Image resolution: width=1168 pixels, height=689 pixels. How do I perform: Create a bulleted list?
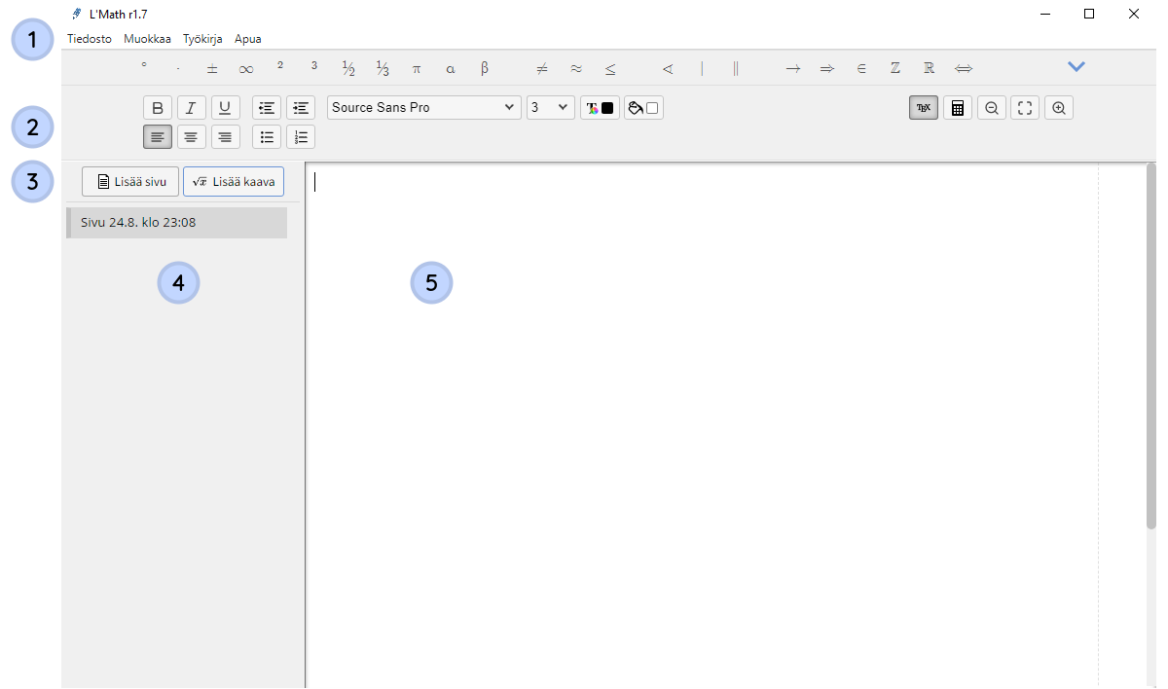click(x=267, y=136)
